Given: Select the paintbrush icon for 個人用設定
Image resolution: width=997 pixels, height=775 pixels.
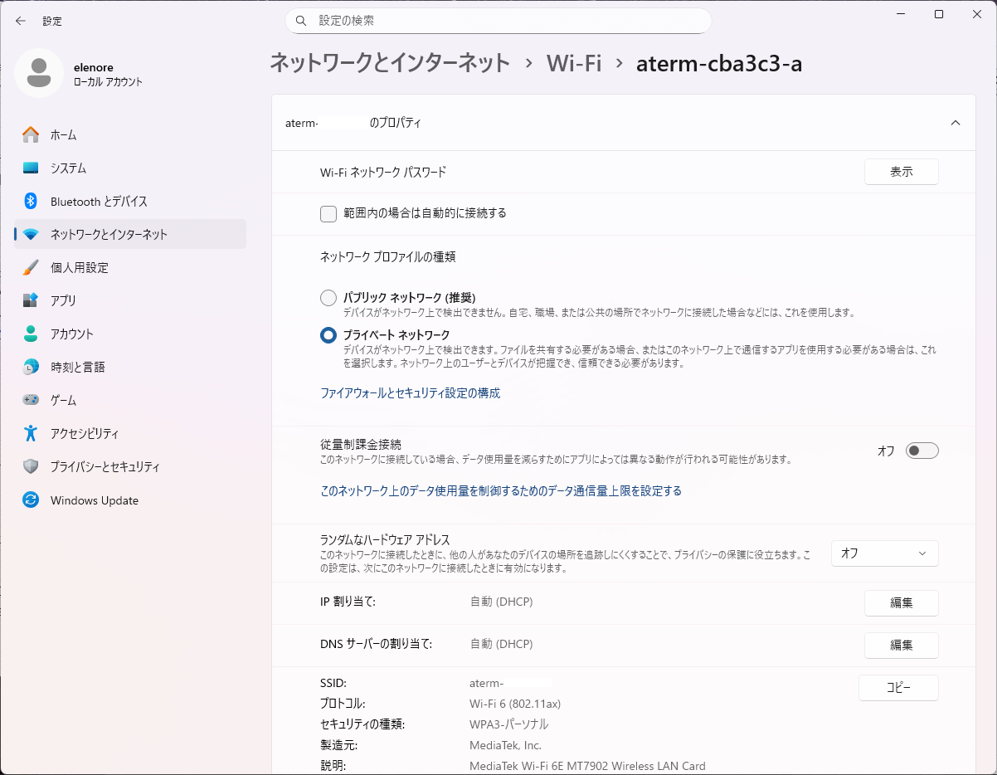Looking at the screenshot, I should [31, 267].
